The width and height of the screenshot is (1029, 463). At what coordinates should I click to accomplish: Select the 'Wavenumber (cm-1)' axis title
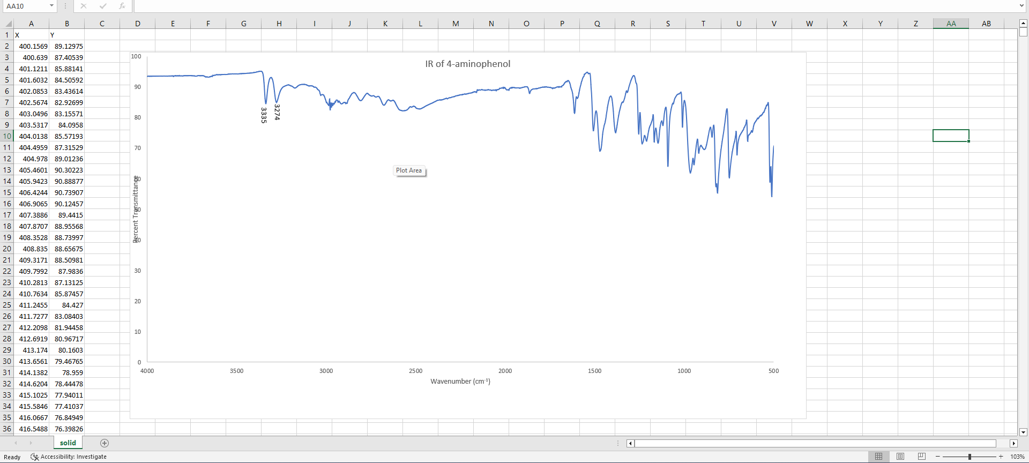[460, 381]
